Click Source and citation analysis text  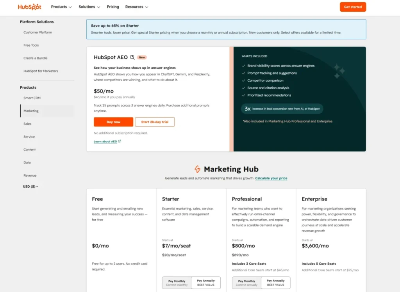pyautogui.click(x=268, y=88)
